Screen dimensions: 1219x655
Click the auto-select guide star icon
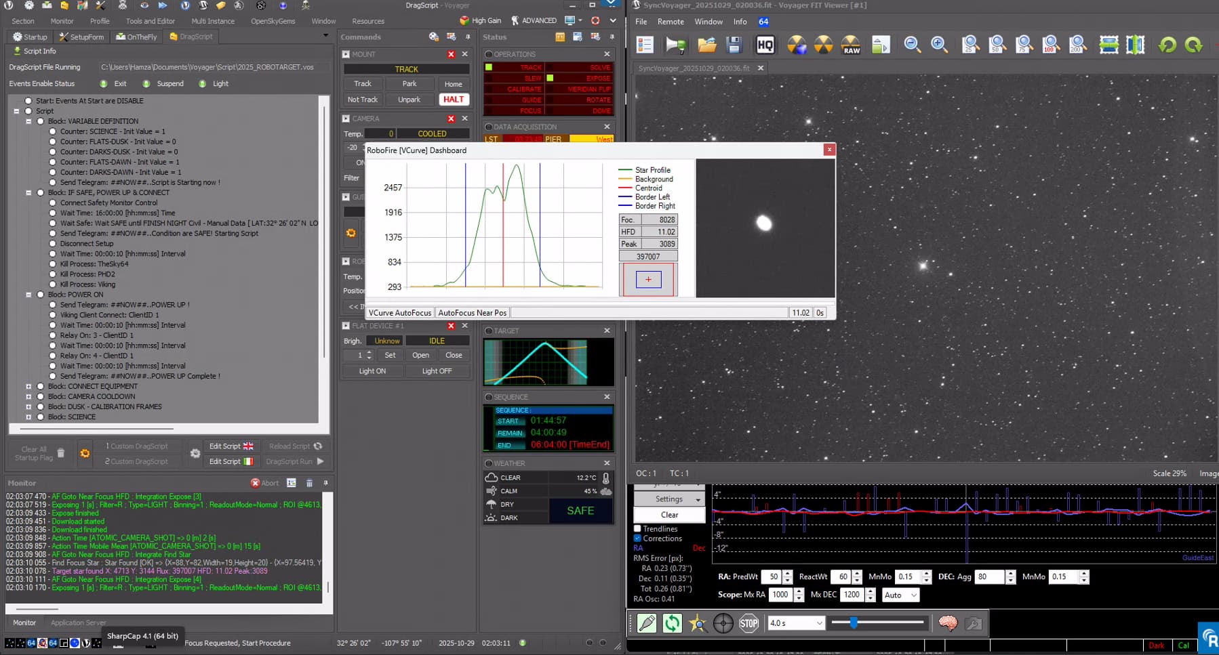pos(697,623)
